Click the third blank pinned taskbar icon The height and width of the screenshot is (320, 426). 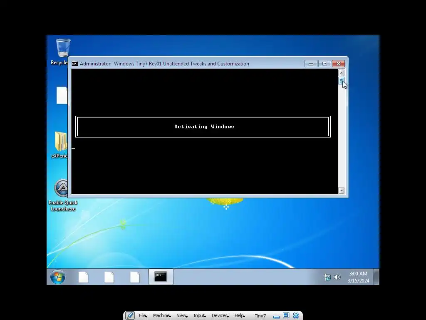(x=135, y=277)
